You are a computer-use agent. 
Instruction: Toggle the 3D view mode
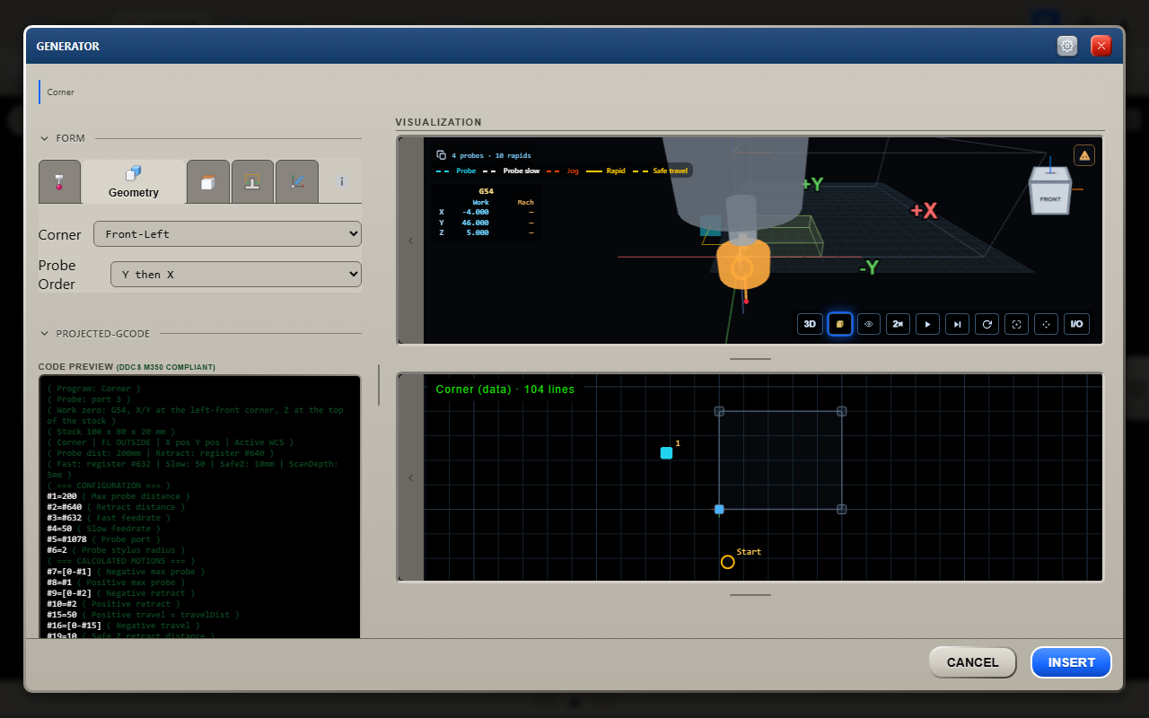(x=810, y=324)
